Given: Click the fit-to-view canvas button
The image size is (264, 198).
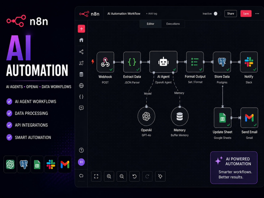Looking at the screenshot, I should click(x=96, y=176).
